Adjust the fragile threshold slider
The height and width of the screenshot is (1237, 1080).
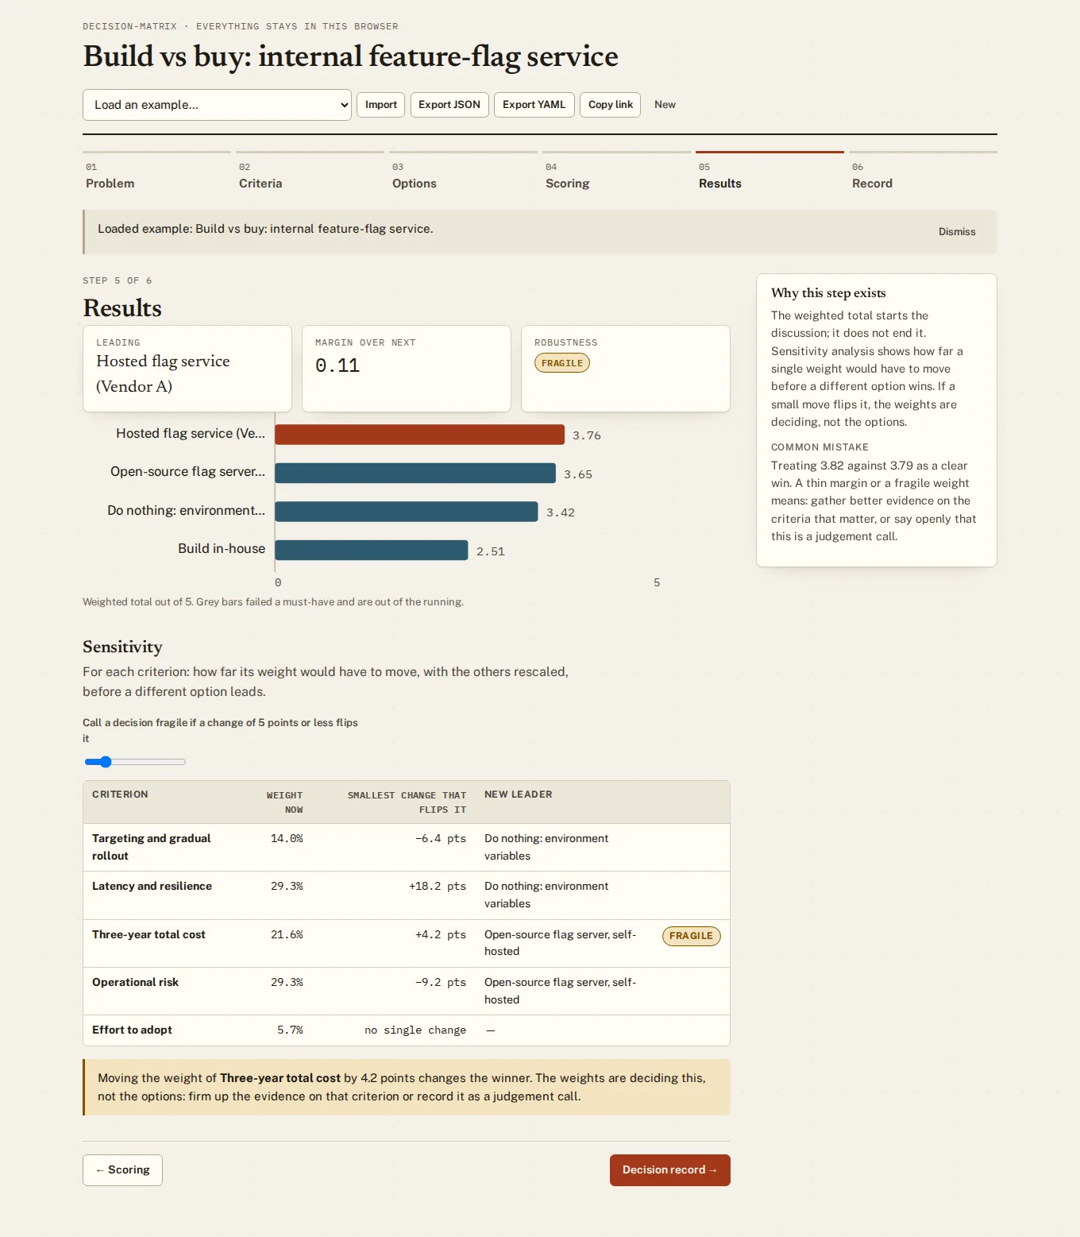point(135,762)
